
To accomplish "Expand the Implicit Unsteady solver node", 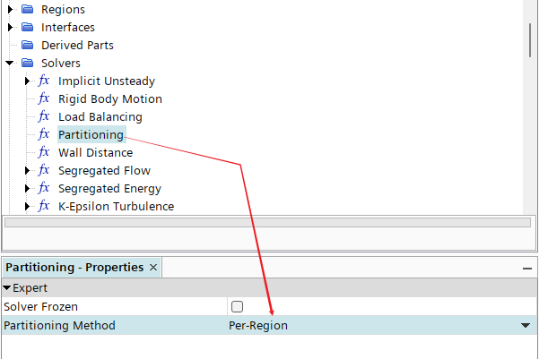I will coord(27,81).
